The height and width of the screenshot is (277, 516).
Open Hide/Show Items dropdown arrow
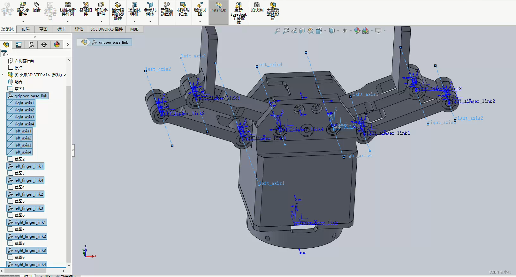point(350,31)
